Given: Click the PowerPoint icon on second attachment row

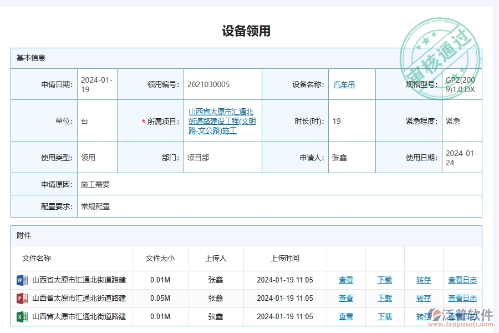Looking at the screenshot, I should pos(22,299).
